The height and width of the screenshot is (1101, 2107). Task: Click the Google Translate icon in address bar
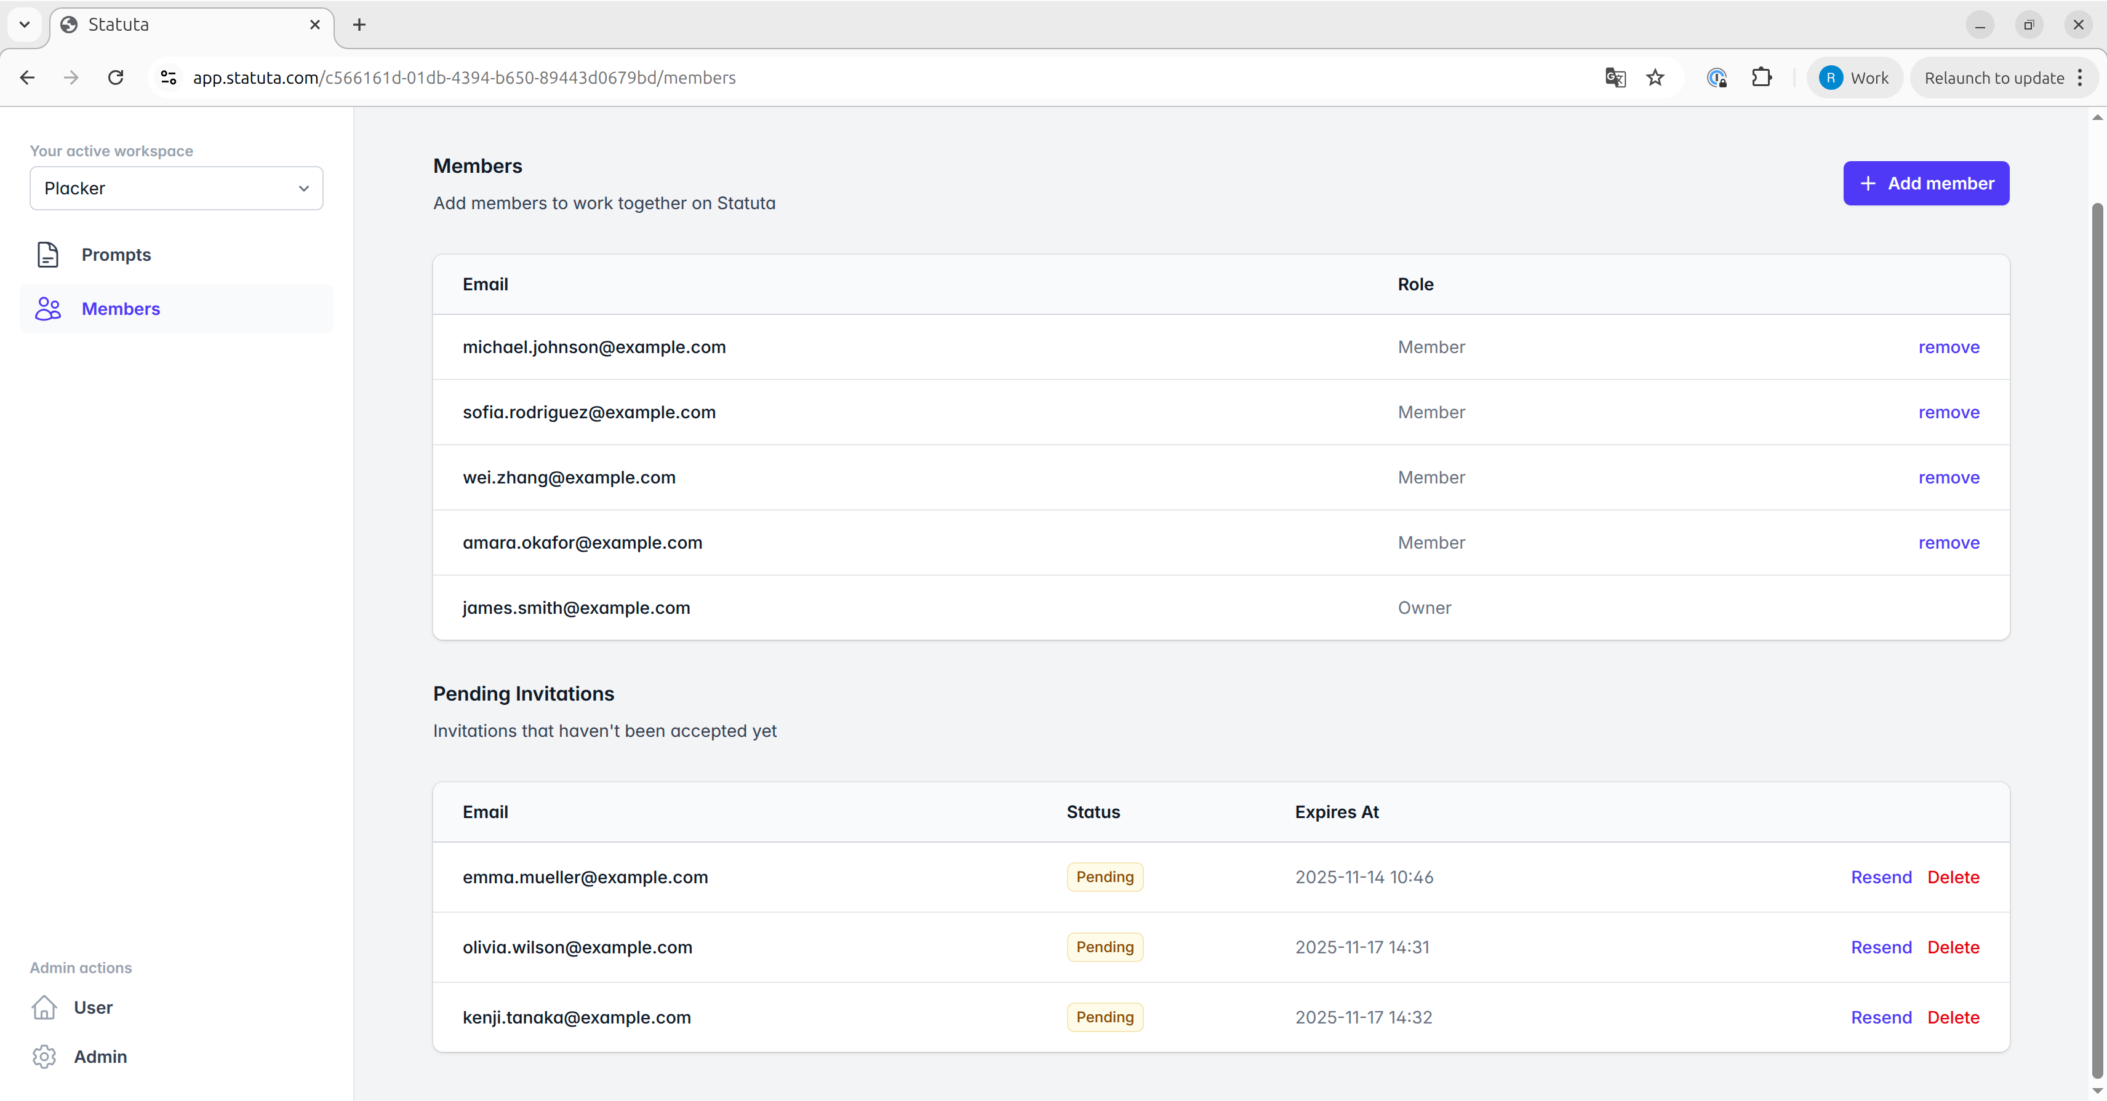pos(1615,78)
